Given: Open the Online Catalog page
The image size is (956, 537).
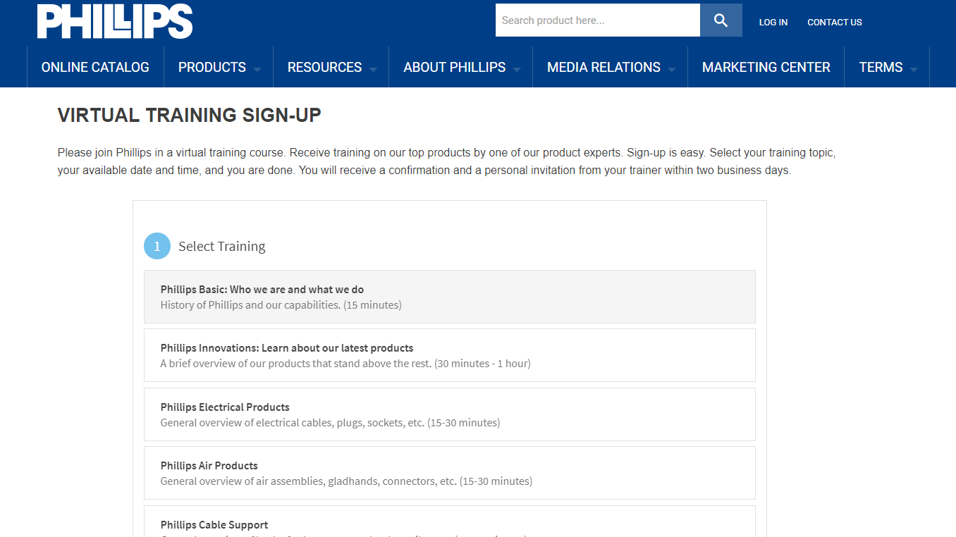Looking at the screenshot, I should click(95, 67).
